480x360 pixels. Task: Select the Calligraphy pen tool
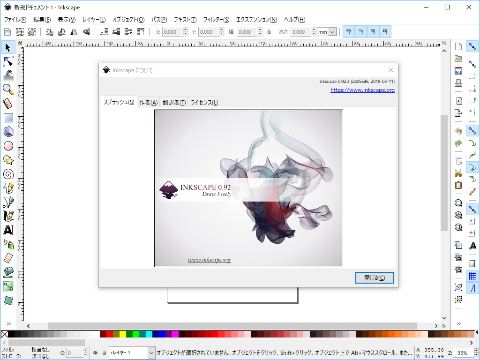7,216
